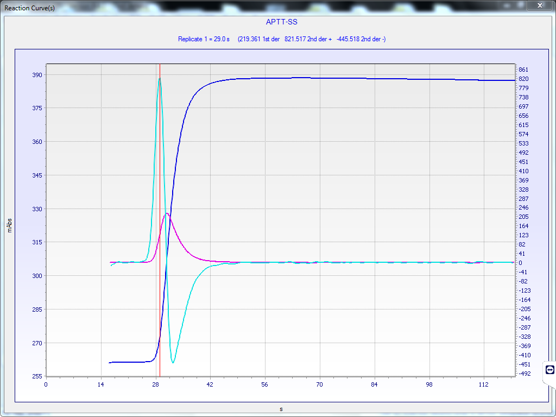Click the magenta first derivative peak

[167, 214]
